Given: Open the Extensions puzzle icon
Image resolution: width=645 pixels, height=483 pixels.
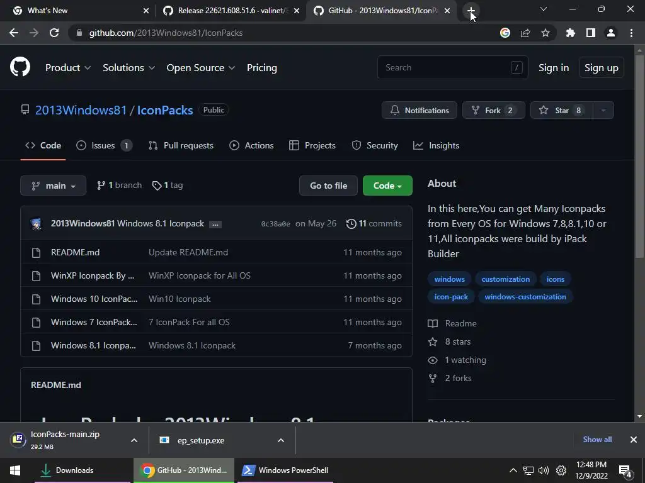Looking at the screenshot, I should click(571, 33).
